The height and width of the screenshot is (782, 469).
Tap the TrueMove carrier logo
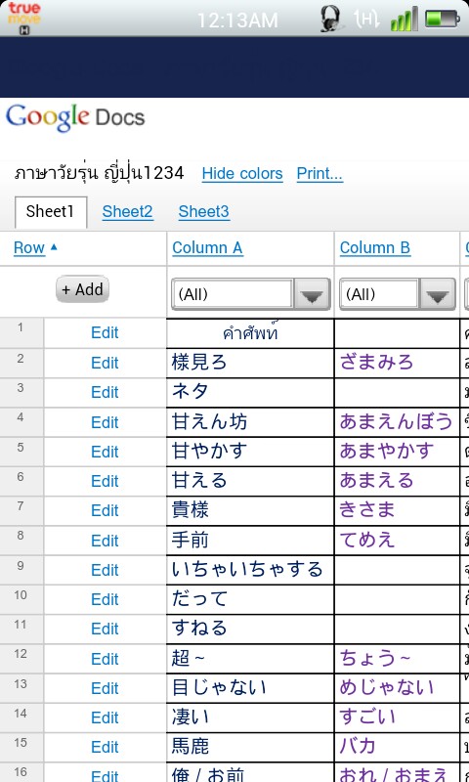(x=23, y=18)
